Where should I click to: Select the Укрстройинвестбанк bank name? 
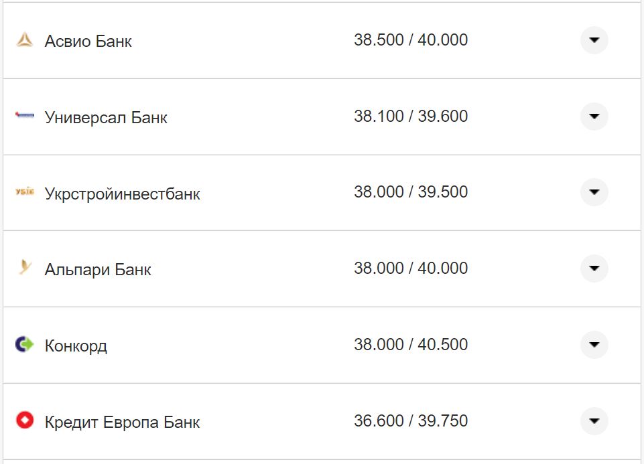(123, 194)
